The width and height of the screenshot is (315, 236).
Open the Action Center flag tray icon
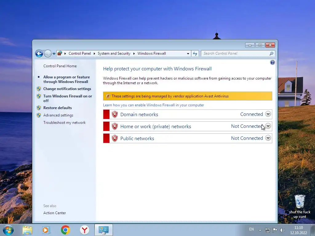275,230
